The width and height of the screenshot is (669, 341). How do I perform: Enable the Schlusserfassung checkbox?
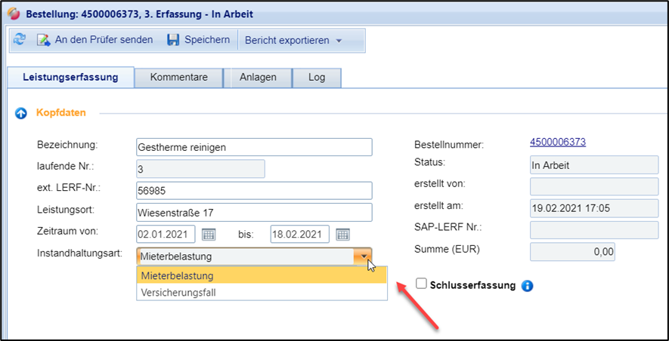(x=422, y=284)
